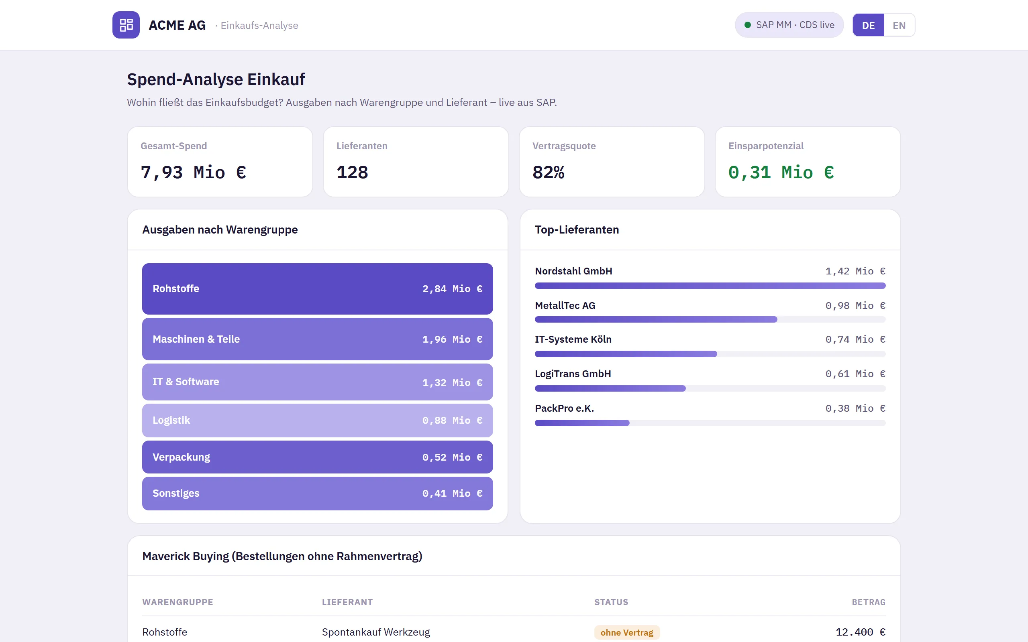The width and height of the screenshot is (1028, 642).
Task: Click the Nordstahl GmbH supplier name
Action: [573, 271]
